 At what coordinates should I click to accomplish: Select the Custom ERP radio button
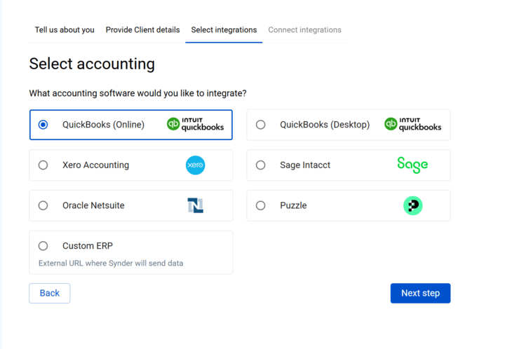pos(43,246)
